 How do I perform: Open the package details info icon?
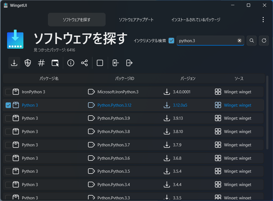point(71,63)
